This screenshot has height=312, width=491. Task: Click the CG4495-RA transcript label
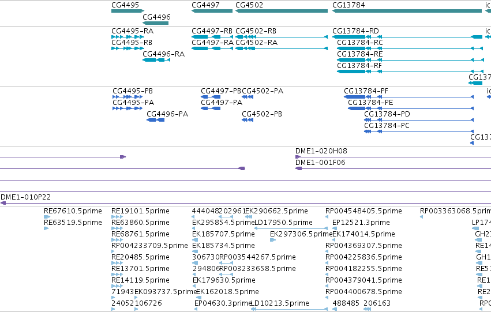point(133,31)
